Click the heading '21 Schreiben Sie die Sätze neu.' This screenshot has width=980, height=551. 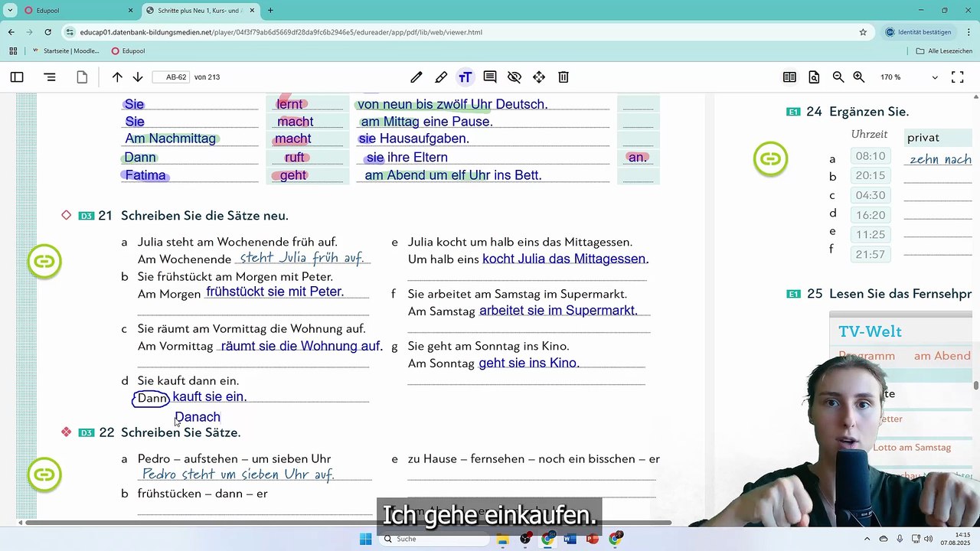point(193,216)
